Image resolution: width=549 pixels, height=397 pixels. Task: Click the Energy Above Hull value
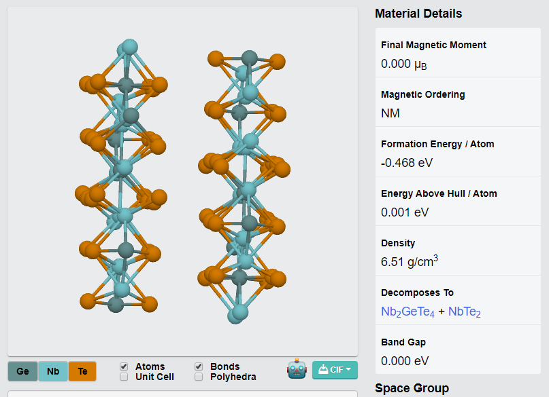tap(405, 212)
